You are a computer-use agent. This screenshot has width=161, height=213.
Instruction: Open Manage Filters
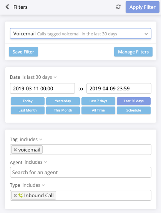point(133,52)
